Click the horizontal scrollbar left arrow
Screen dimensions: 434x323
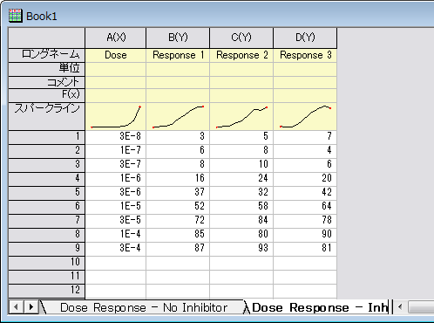(400, 306)
